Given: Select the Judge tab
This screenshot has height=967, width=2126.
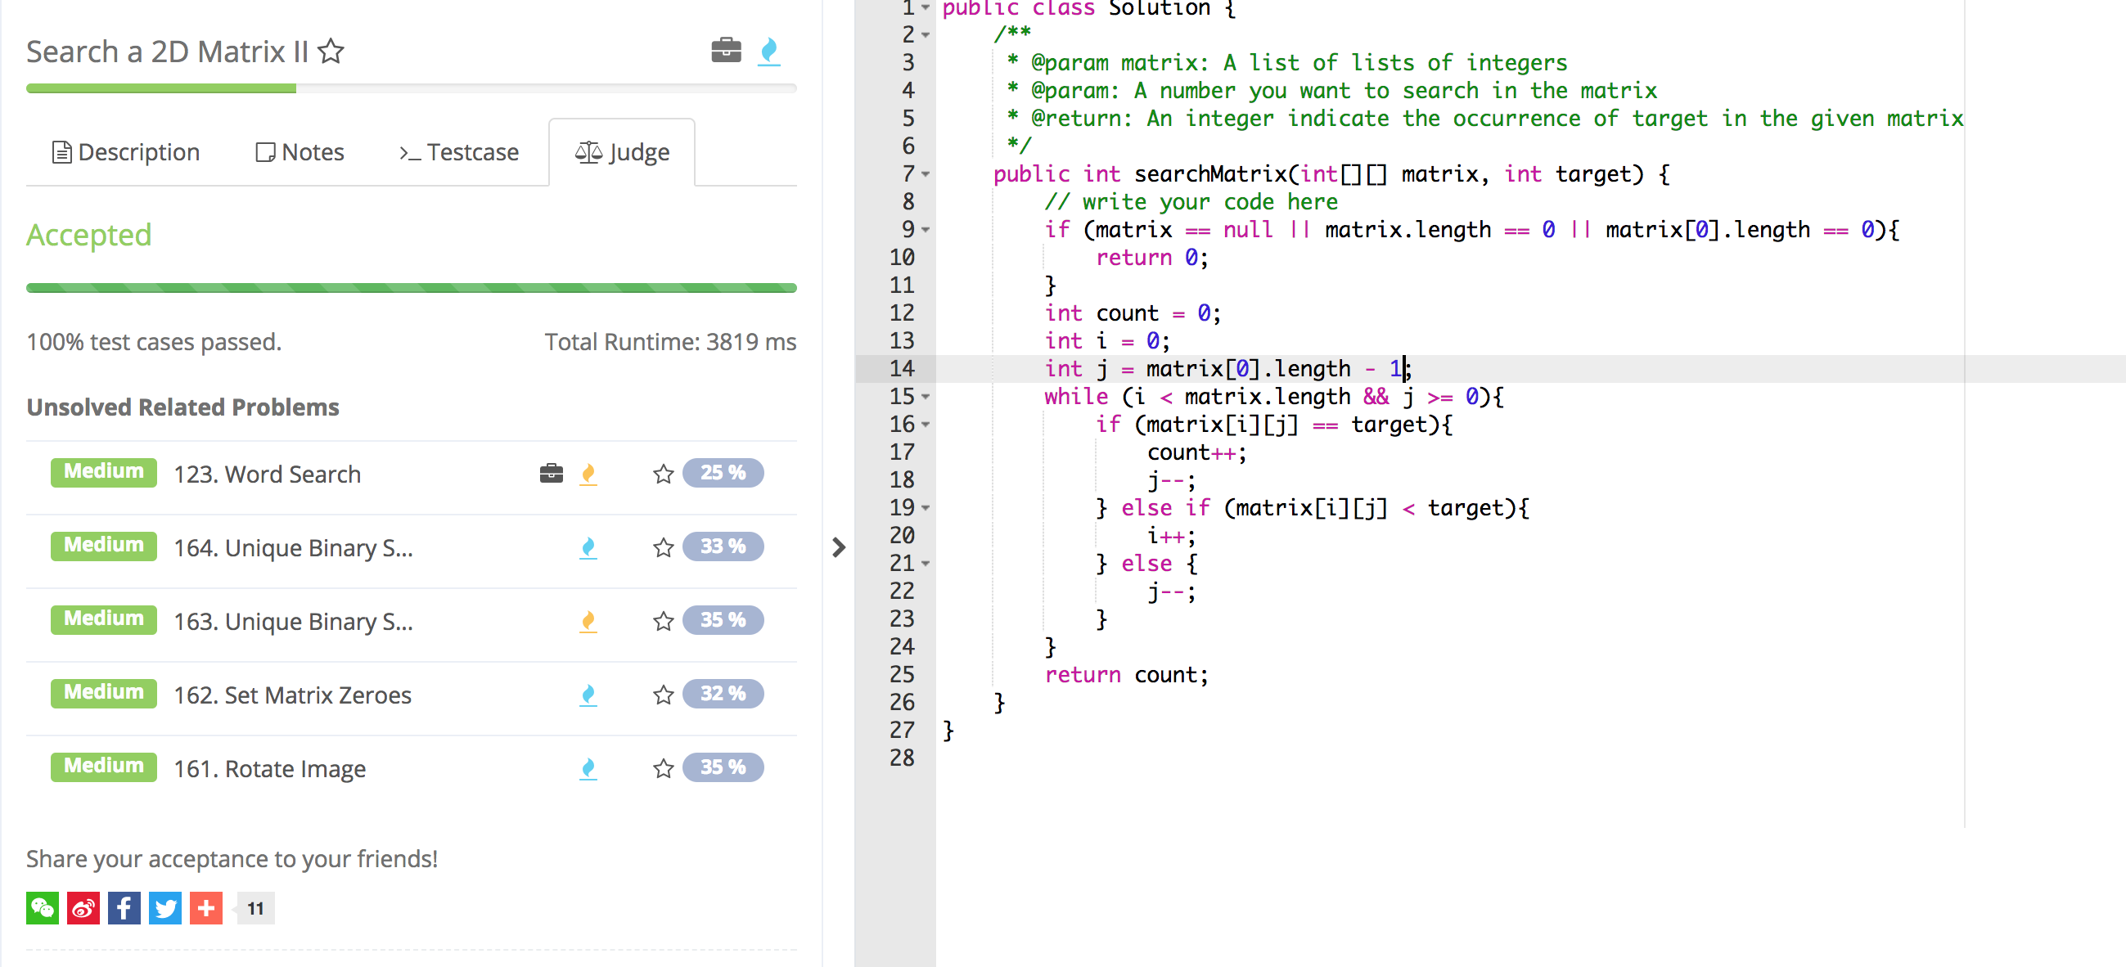Looking at the screenshot, I should (x=621, y=152).
